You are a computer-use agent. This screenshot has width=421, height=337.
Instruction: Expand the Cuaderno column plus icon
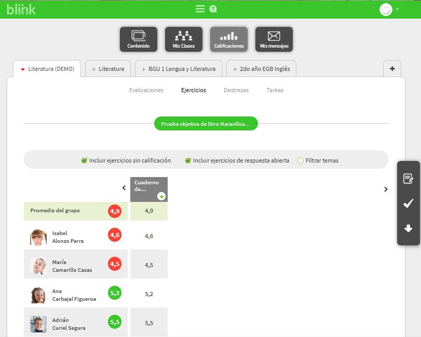tap(161, 196)
